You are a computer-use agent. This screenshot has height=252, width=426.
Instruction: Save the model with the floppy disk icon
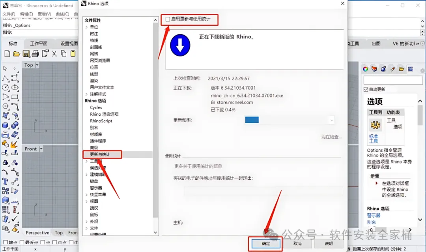26,54
